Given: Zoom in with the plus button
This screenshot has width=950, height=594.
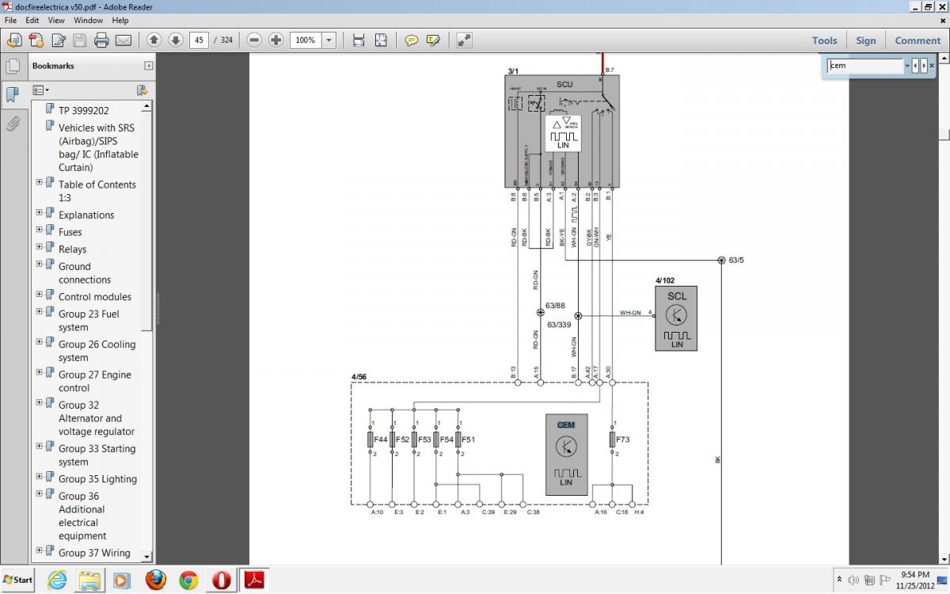Looking at the screenshot, I should [275, 40].
